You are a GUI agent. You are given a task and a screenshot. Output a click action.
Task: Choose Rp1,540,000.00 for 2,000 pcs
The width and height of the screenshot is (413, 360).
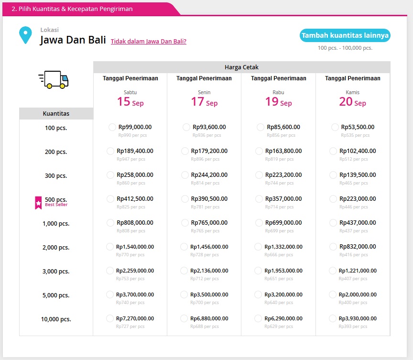click(110, 247)
